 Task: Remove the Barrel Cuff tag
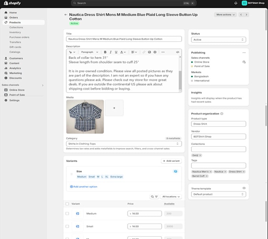(x=207, y=176)
